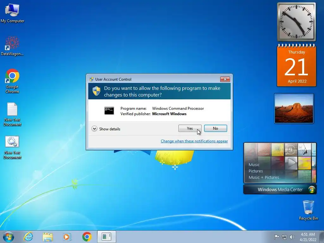324x243 pixels.
Task: Open the Windows Start menu
Action: [9, 237]
